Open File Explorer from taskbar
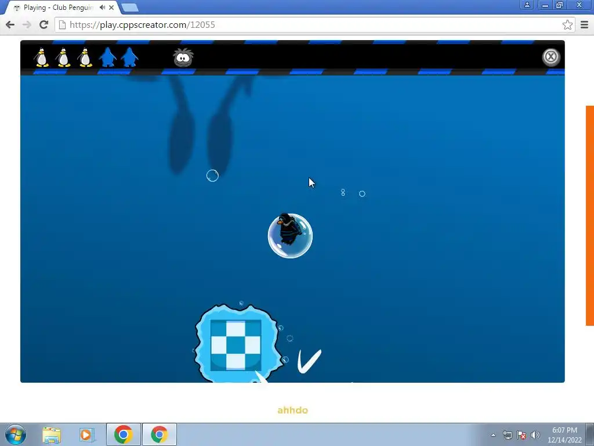The image size is (594, 446). (52, 435)
